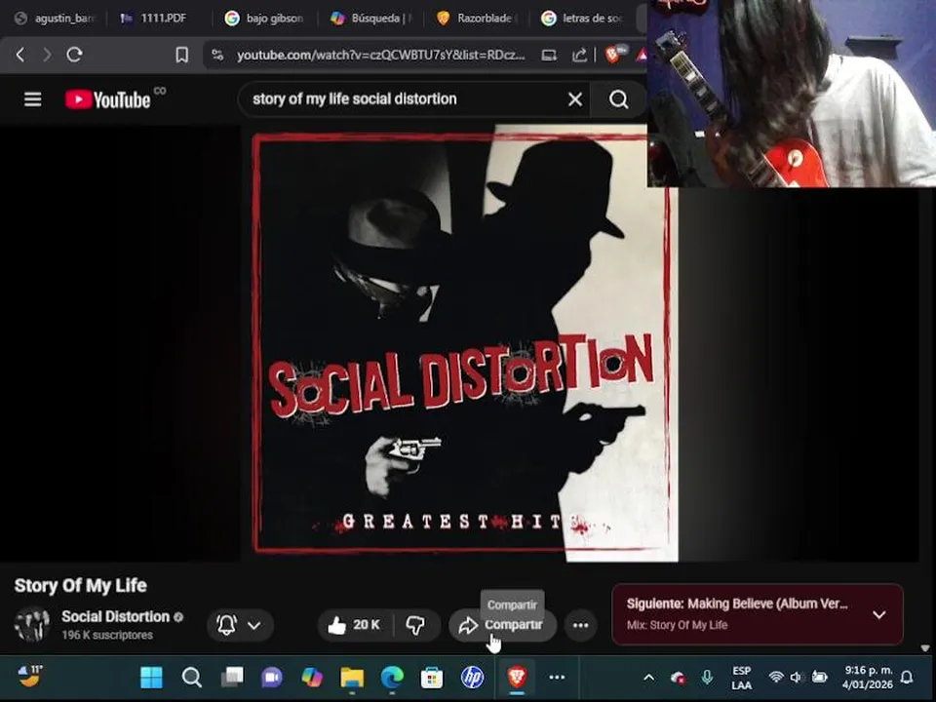
Task: Open Microsoft Store from the taskbar
Action: pos(432,678)
